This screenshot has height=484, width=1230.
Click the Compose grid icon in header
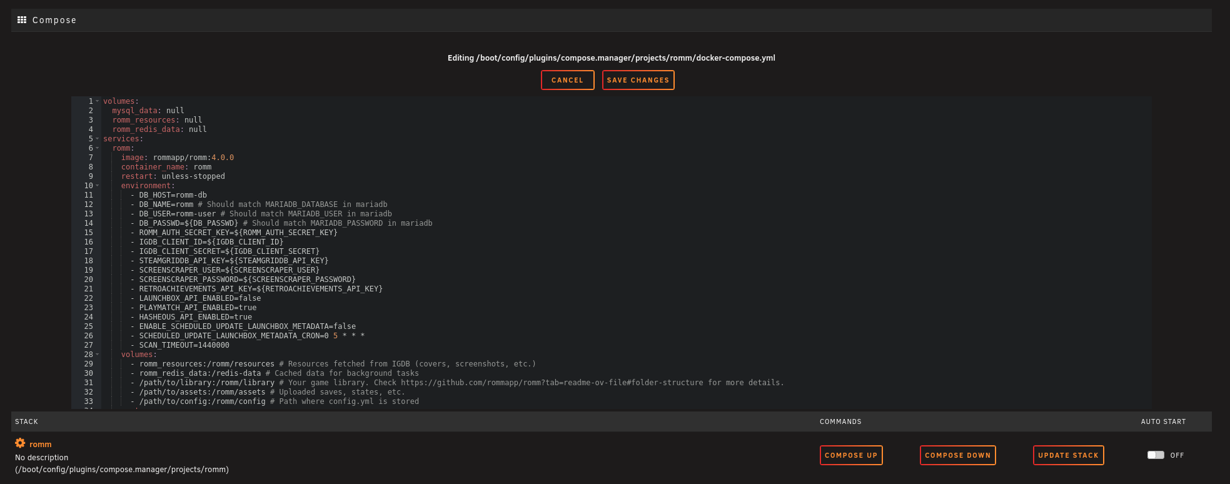coord(22,20)
